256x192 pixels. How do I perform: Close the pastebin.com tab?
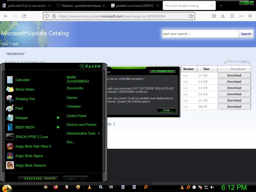(x=157, y=5)
